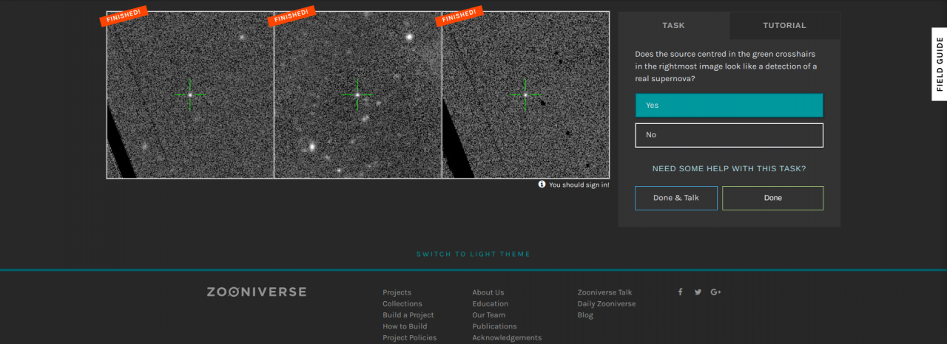Click the middle reference image
Screen dimensions: 947x344
click(x=358, y=94)
